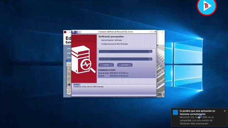Click 'Instalando el SQL Server 2005 Express' status
Screen dimensions: 228x128
(x=88, y=87)
